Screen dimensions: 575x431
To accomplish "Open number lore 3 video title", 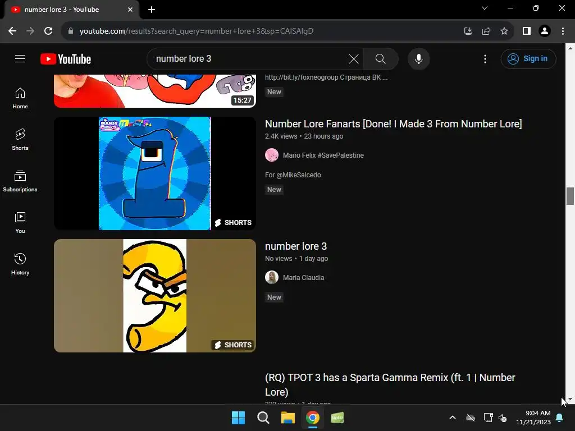I will 295,246.
